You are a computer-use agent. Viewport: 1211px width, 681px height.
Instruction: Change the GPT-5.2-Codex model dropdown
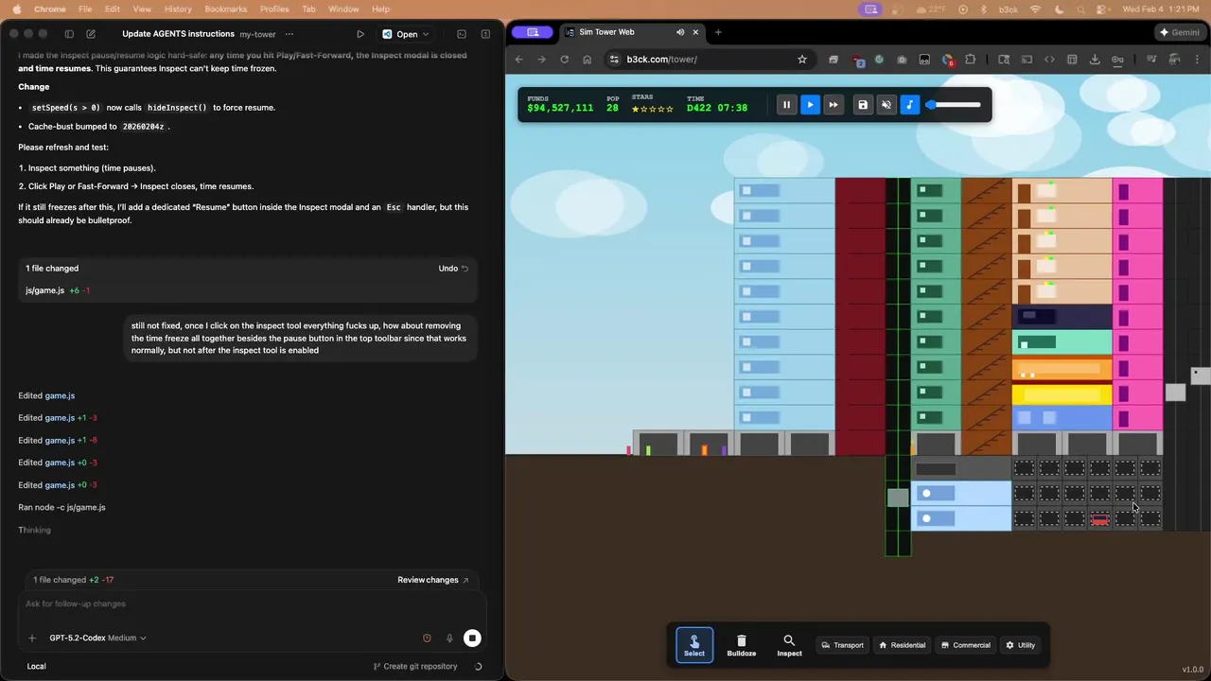tap(97, 638)
